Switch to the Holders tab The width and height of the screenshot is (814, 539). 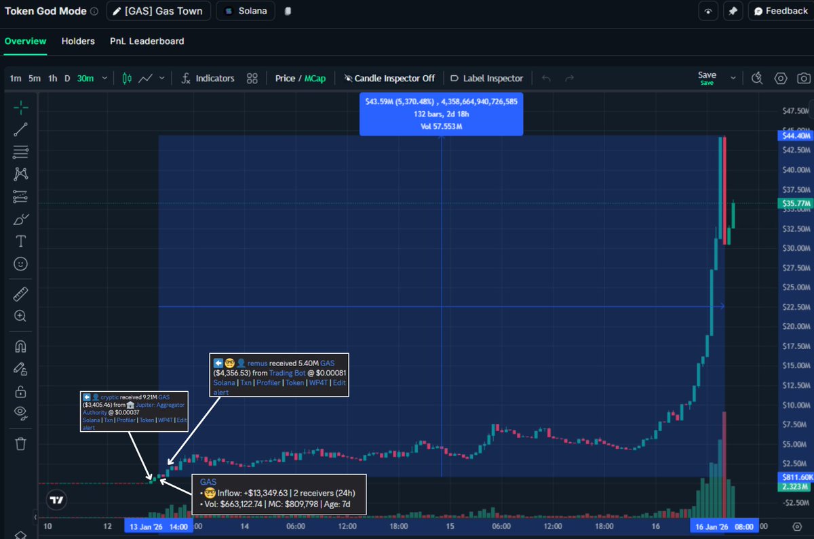pyautogui.click(x=78, y=41)
